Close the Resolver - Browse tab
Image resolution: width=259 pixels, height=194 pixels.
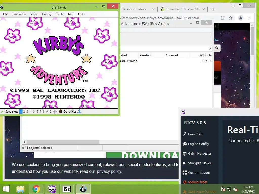pos(154,9)
